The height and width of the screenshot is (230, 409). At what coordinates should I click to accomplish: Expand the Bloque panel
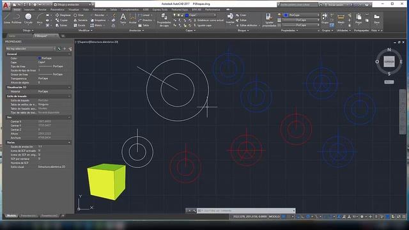point(243,30)
